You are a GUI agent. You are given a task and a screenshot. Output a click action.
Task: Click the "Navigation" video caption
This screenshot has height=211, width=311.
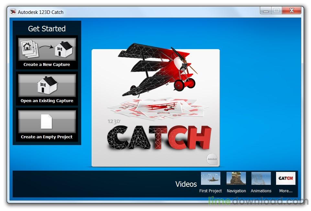236,191
